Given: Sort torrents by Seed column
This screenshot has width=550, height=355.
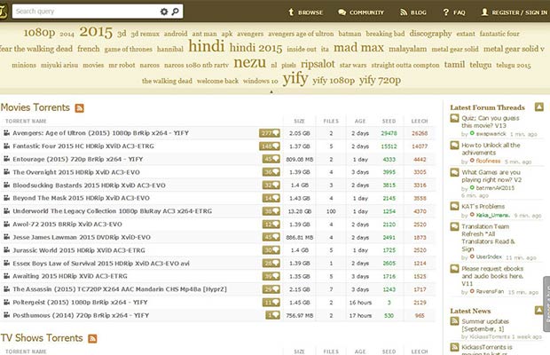Looking at the screenshot, I should click(x=387, y=120).
